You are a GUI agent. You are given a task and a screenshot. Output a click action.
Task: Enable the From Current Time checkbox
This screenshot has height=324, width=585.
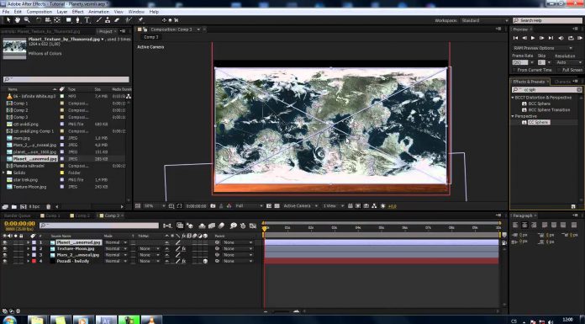pos(514,70)
